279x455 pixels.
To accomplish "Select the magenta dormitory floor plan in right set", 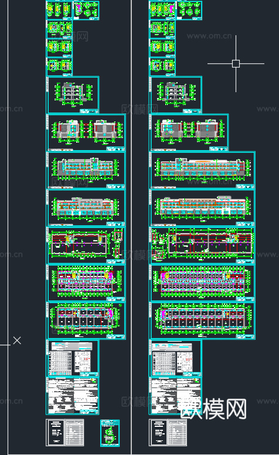I will (x=202, y=283).
